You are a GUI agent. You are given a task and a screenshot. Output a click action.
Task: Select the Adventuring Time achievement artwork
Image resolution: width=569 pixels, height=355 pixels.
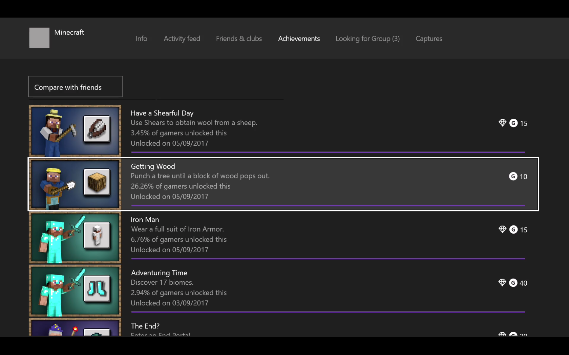point(75,290)
